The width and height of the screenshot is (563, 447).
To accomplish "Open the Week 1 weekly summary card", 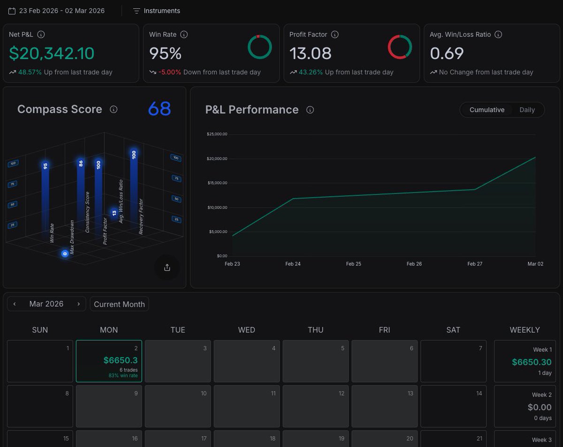I will pyautogui.click(x=525, y=361).
